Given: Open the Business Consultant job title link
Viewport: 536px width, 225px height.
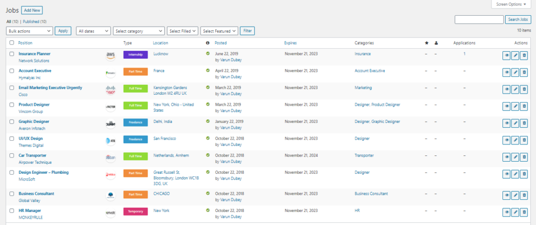Looking at the screenshot, I should 36,194.
